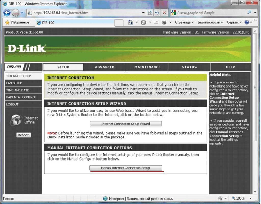Image resolution: width=261 pixels, height=204 pixels.
Task: Click the Firmware Version v2.01(EN) text
Action: coord(226,32)
